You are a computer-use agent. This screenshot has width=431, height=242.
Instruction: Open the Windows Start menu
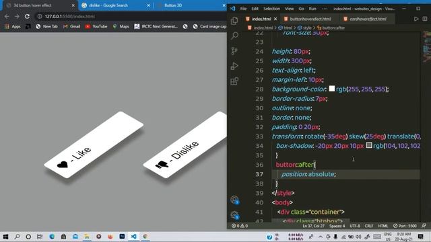[x=5, y=237]
